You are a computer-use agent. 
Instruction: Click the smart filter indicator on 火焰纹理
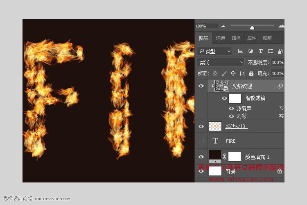tap(280, 86)
